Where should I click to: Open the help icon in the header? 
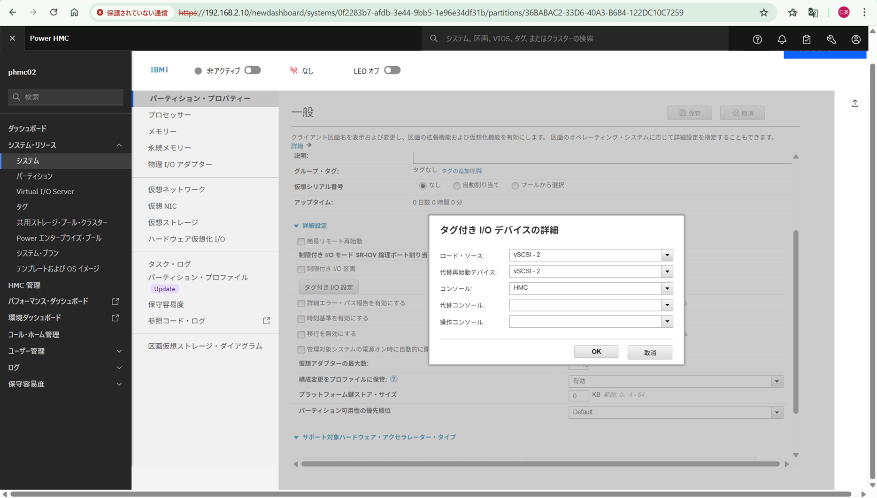click(x=757, y=39)
